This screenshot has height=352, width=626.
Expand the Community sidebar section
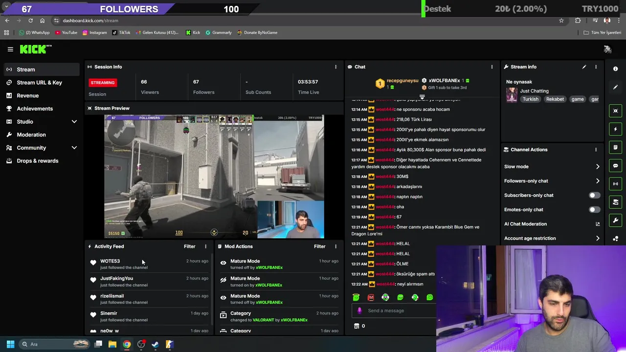click(74, 148)
